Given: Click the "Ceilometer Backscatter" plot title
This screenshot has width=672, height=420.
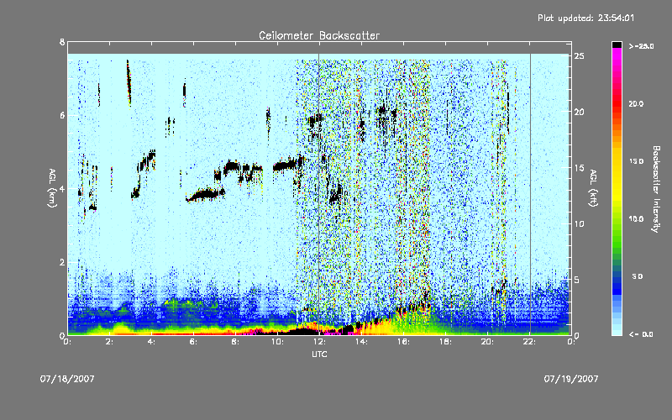Looking at the screenshot, I should [x=319, y=35].
